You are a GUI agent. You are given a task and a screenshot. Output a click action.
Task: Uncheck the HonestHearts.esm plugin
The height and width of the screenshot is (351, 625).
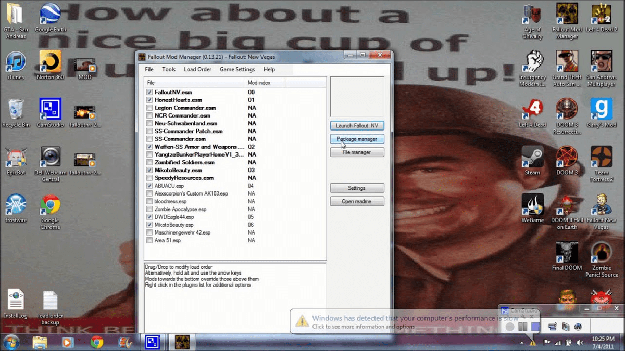[150, 100]
